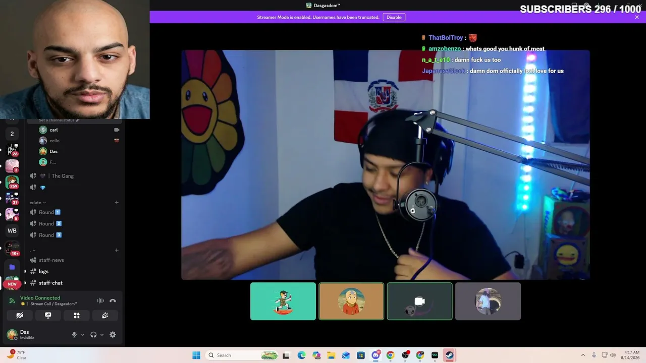
Task: Deafen with the headphones icon
Action: pos(93,334)
